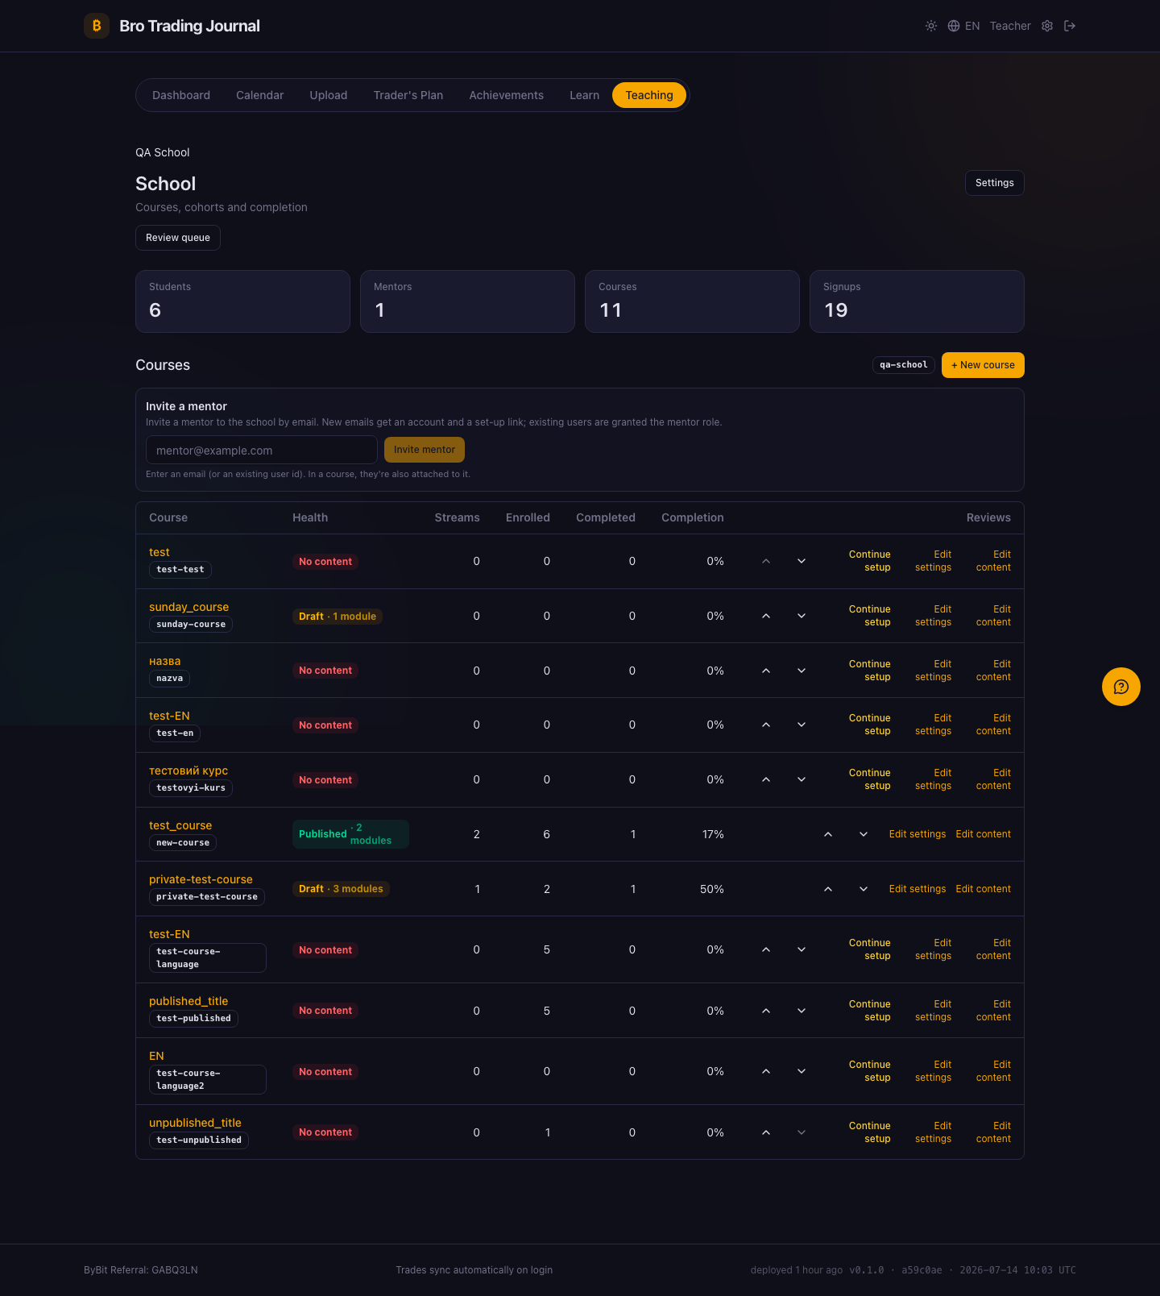Move sunday_course up in the list
Viewport: 1160px width, 1296px height.
tap(766, 616)
